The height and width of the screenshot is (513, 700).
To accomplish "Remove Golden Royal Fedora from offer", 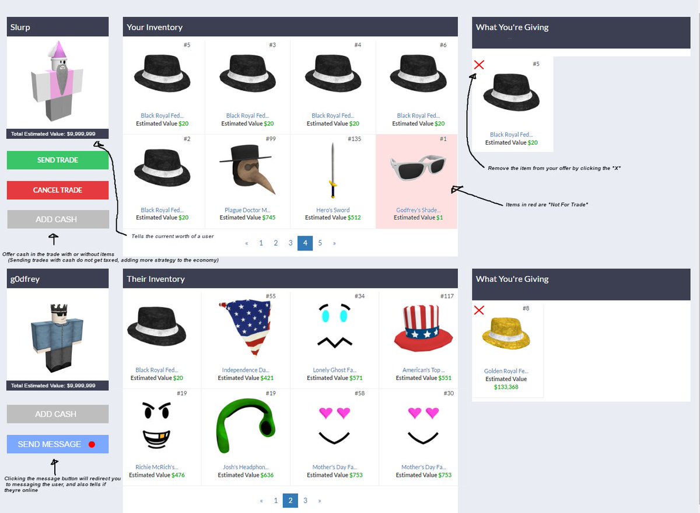I will [479, 310].
